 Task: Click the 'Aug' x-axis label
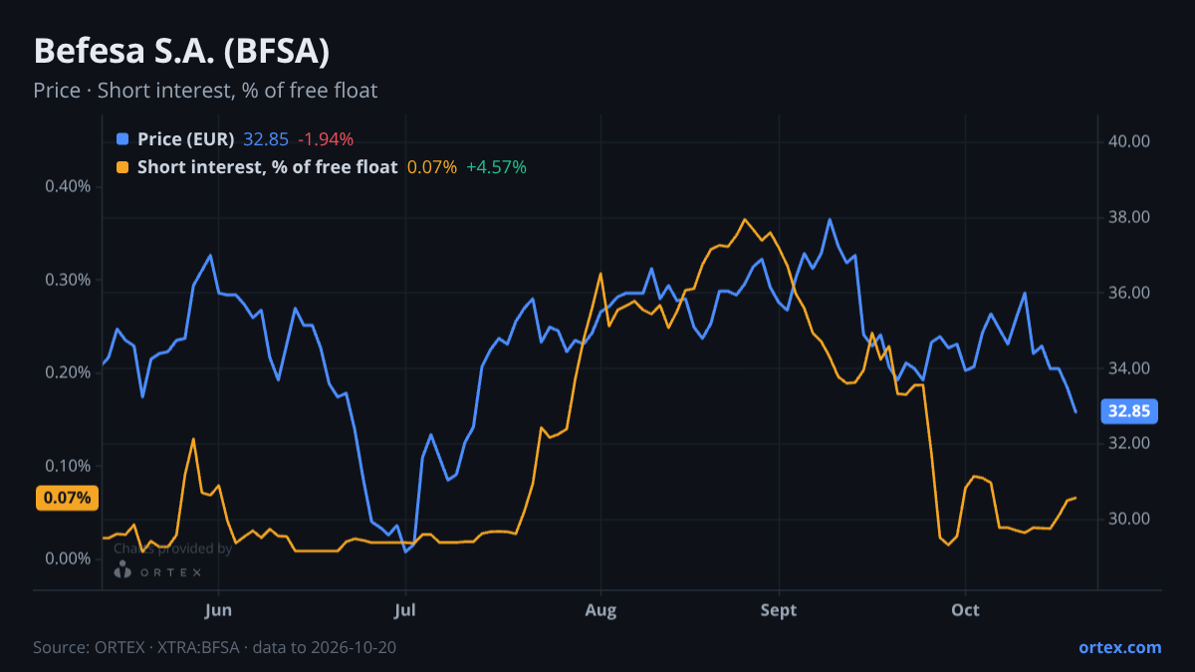click(x=600, y=610)
